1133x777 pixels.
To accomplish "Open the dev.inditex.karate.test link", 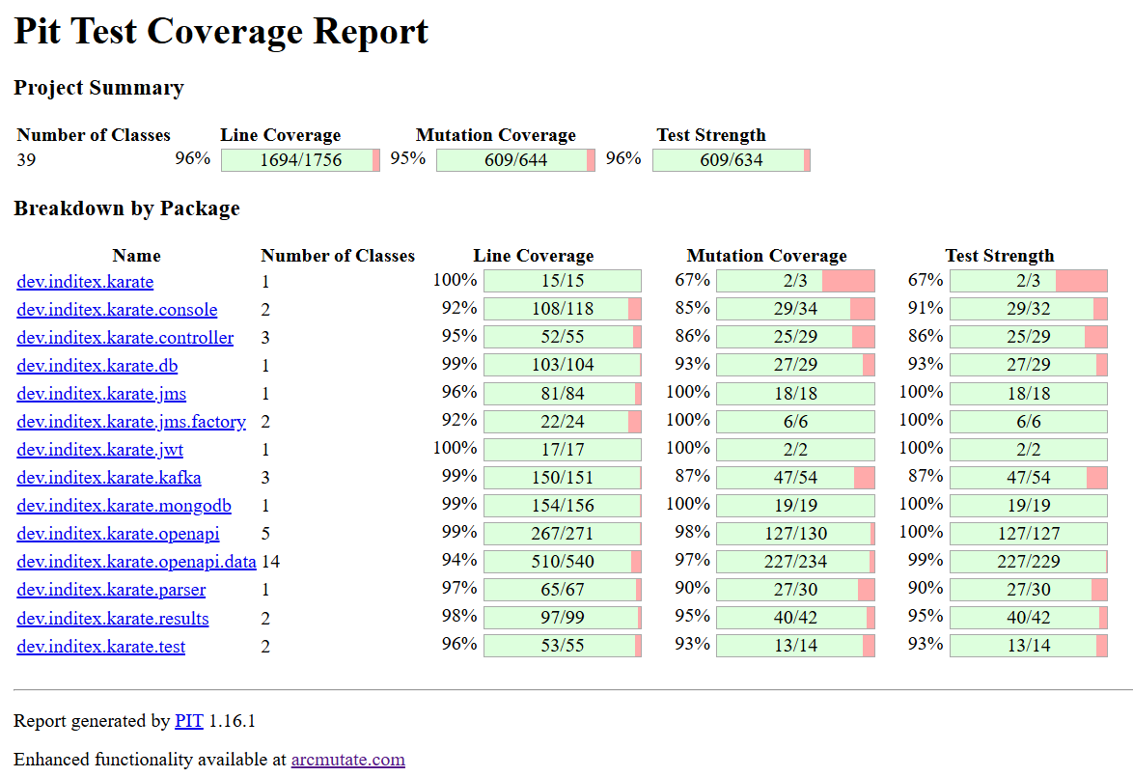I will (x=101, y=647).
